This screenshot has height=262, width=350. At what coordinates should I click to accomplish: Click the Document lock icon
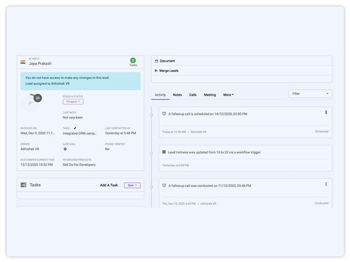point(156,61)
